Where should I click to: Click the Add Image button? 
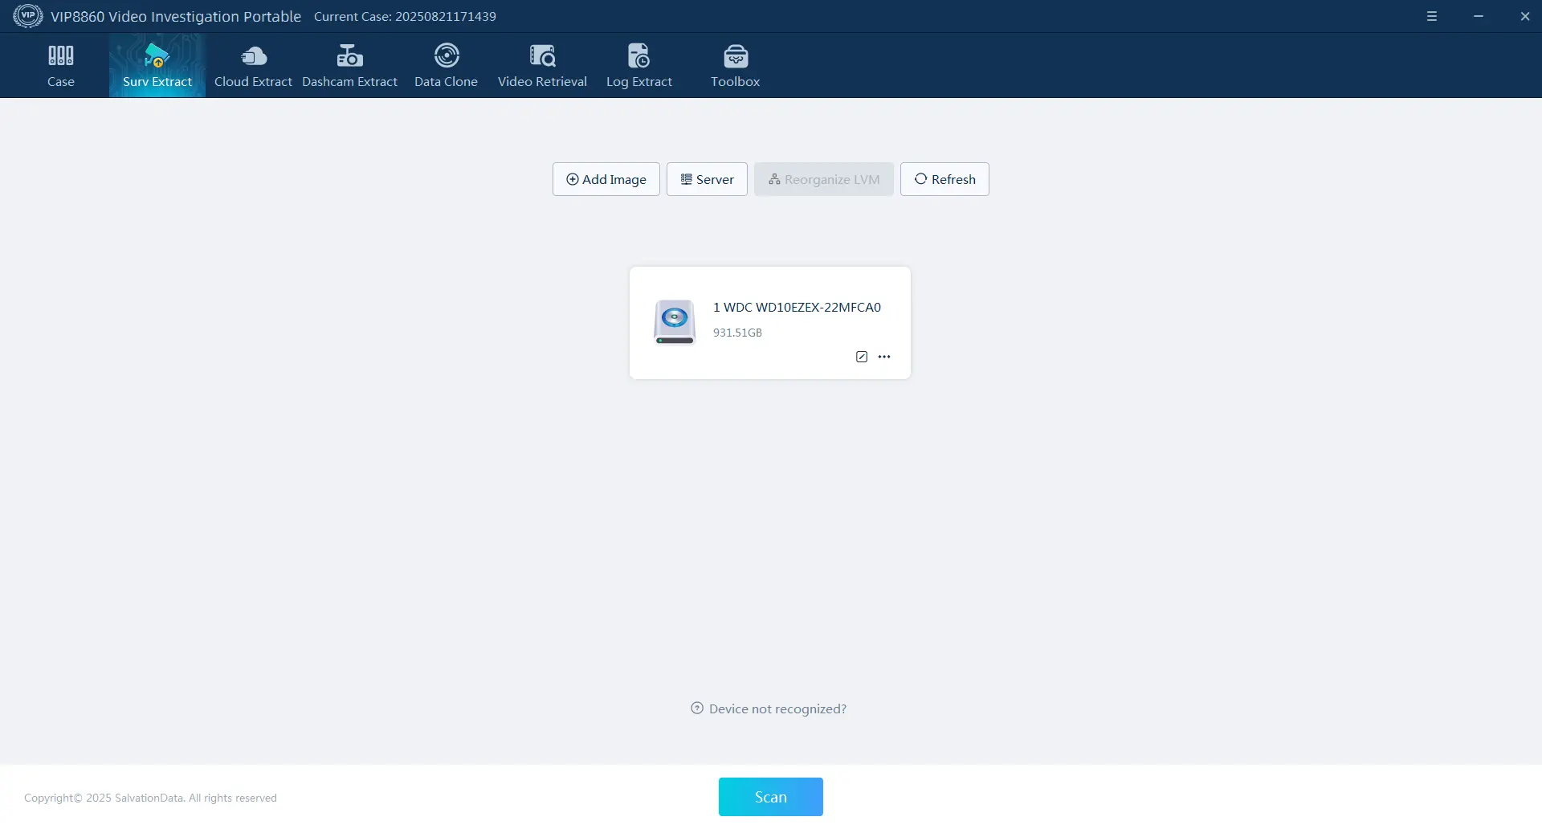point(606,179)
